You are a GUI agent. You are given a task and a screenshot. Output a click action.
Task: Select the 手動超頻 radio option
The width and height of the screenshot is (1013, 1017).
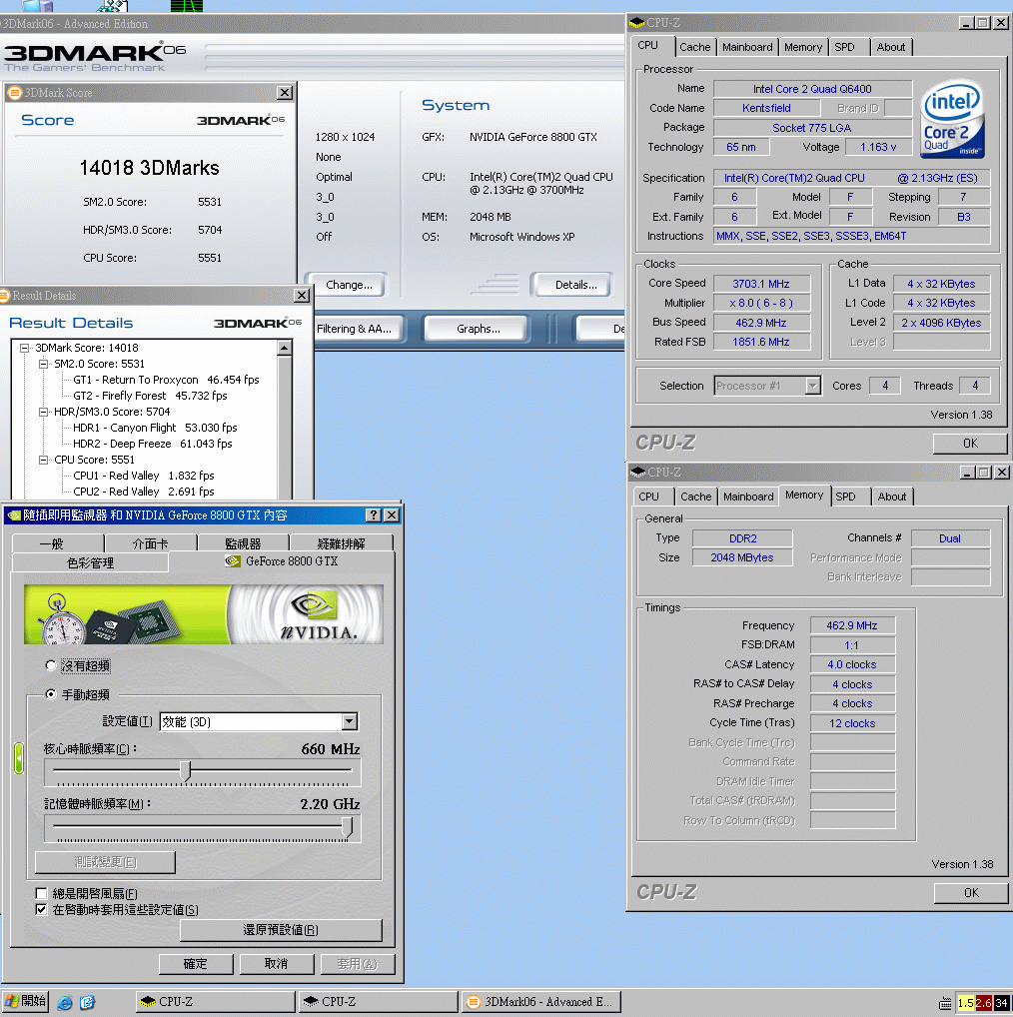pos(51,694)
